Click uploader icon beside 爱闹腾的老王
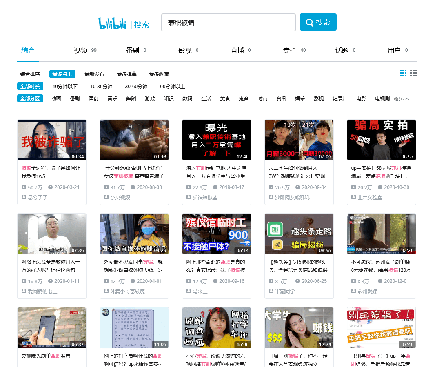Screen dimensions: 426x367 tap(24, 291)
